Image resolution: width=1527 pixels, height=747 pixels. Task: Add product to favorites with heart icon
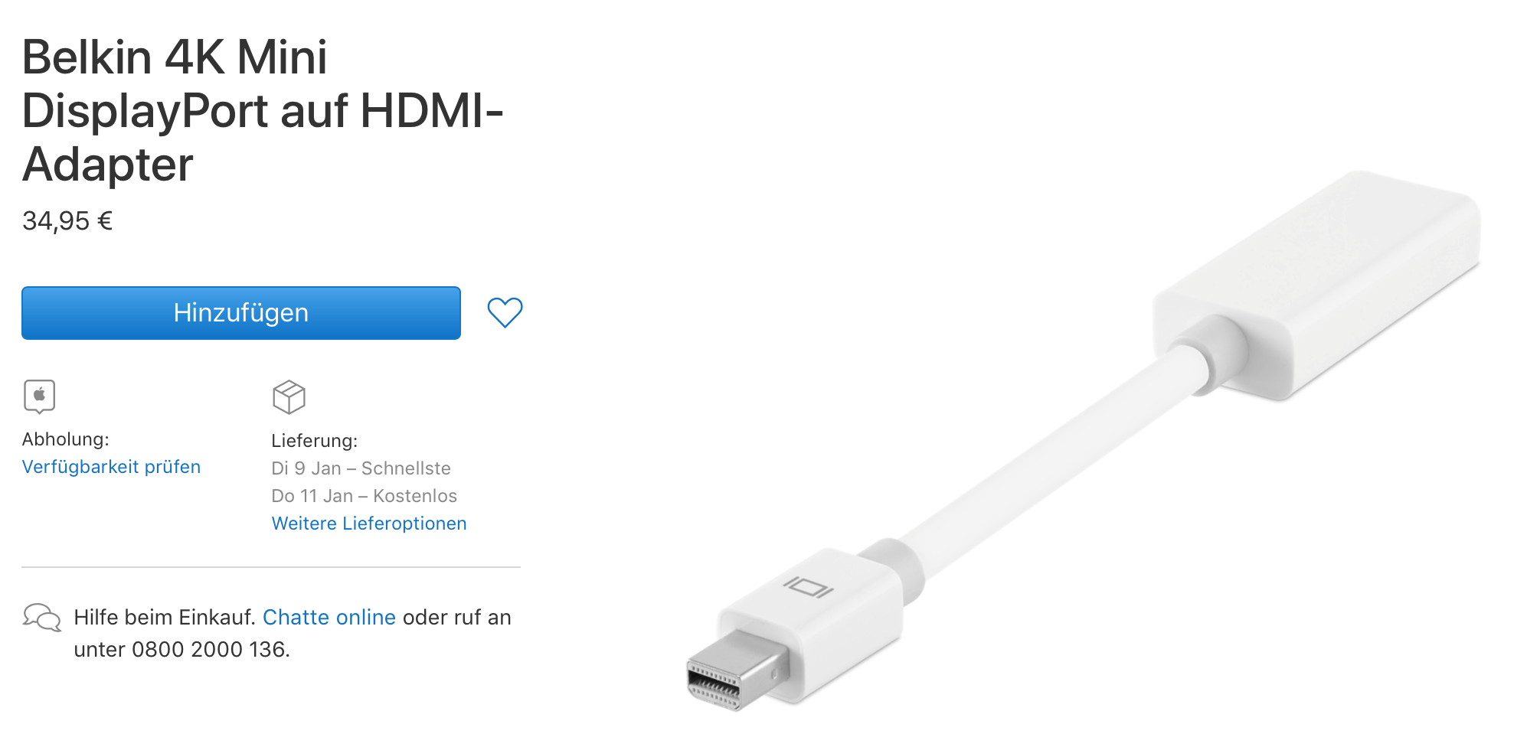pos(505,312)
